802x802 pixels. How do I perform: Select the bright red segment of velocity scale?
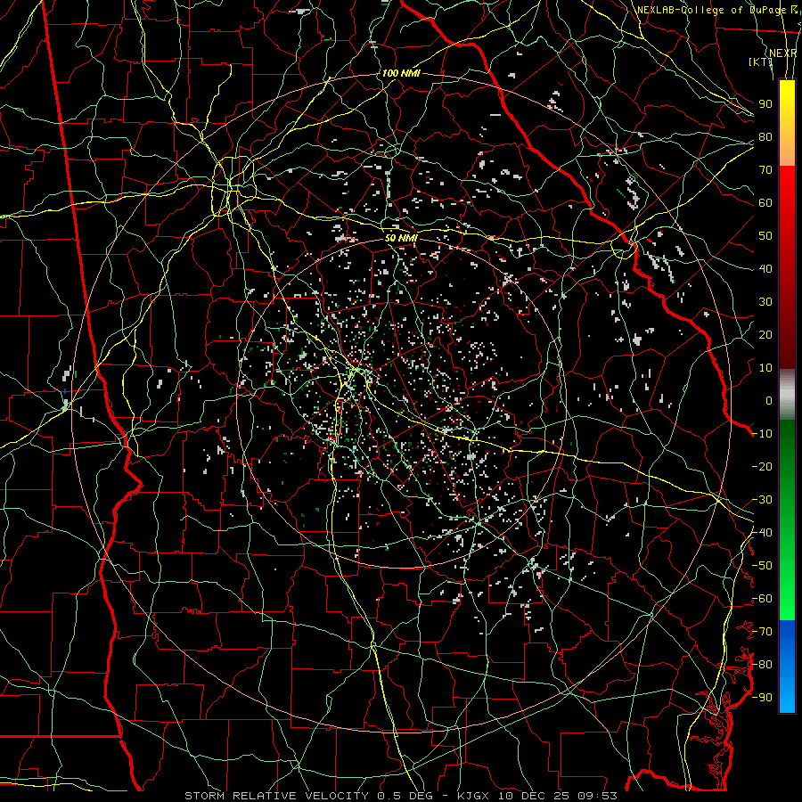pyautogui.click(x=787, y=184)
